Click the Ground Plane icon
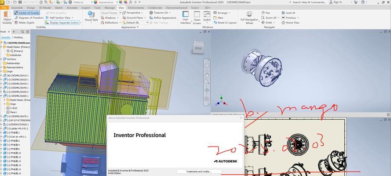The height and width of the screenshot is (176, 391). tap(124, 18)
